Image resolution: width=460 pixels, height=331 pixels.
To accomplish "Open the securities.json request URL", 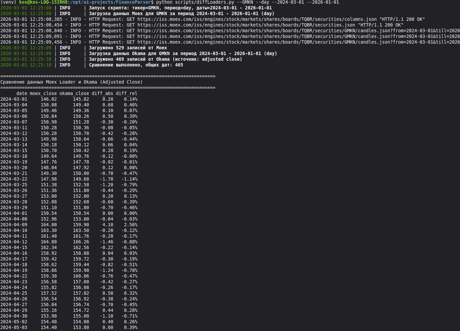I will click(x=246, y=25).
